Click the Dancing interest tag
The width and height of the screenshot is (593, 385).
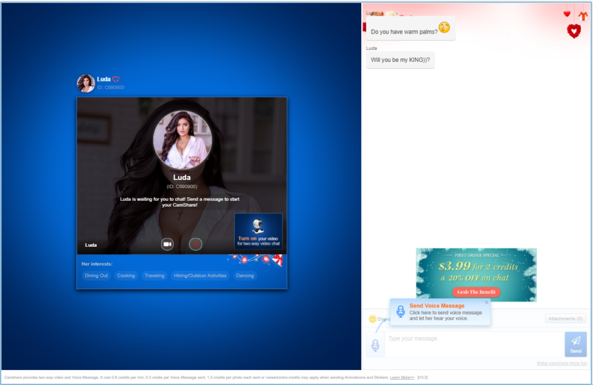(245, 276)
